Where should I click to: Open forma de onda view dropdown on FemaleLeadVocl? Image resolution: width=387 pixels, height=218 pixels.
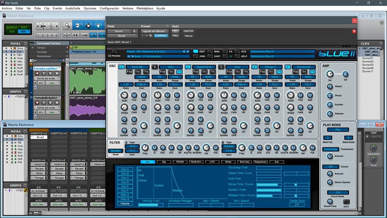point(48,78)
